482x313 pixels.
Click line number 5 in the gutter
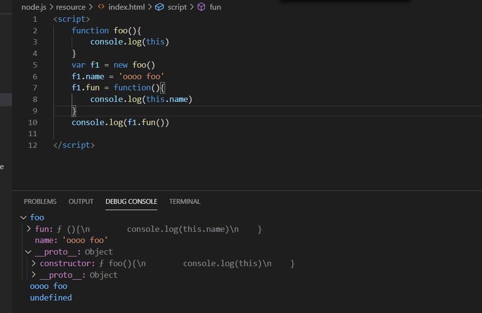click(x=35, y=65)
